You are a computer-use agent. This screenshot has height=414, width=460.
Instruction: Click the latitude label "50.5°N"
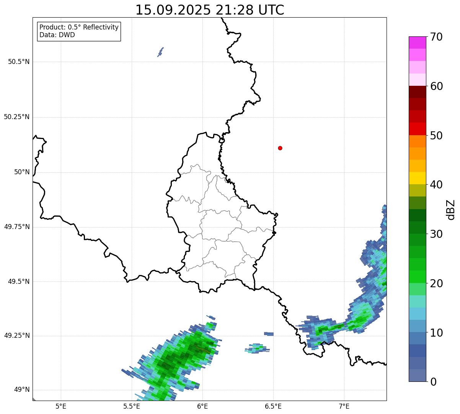18,62
